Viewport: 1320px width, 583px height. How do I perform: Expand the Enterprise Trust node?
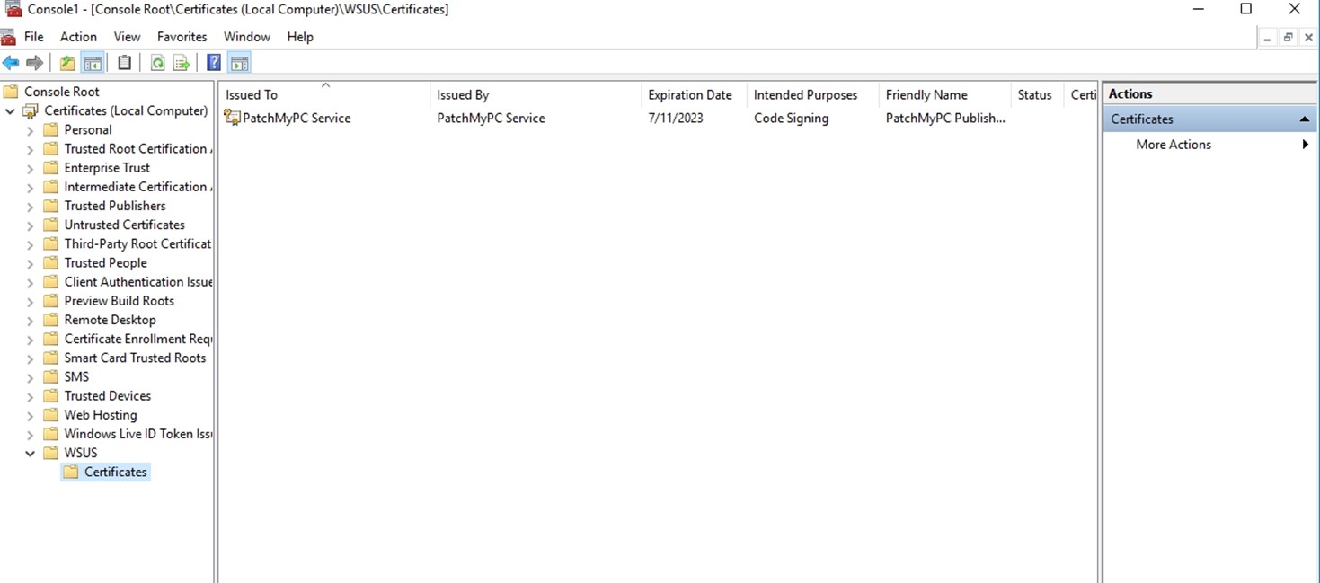click(x=30, y=168)
